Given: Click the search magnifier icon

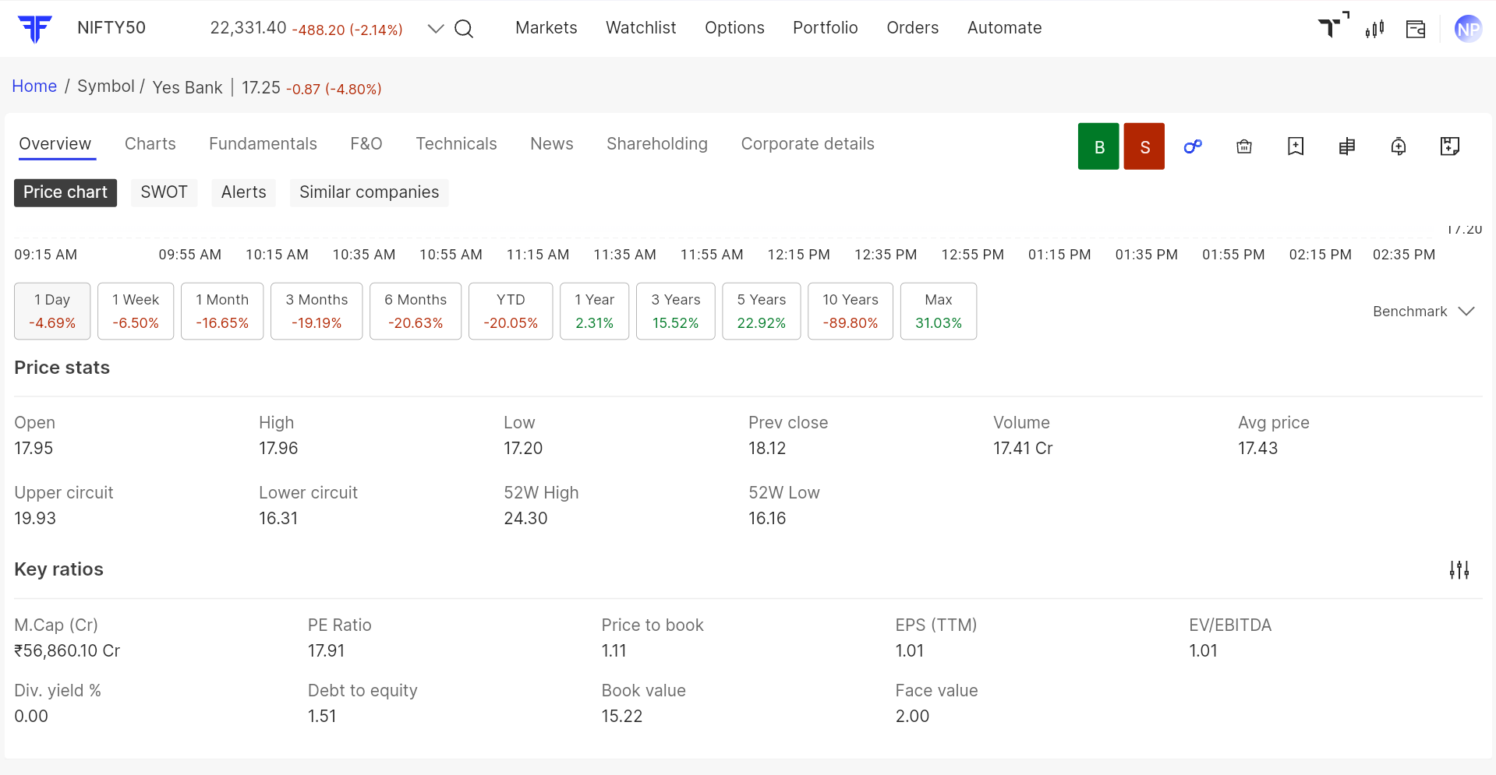Looking at the screenshot, I should (464, 29).
